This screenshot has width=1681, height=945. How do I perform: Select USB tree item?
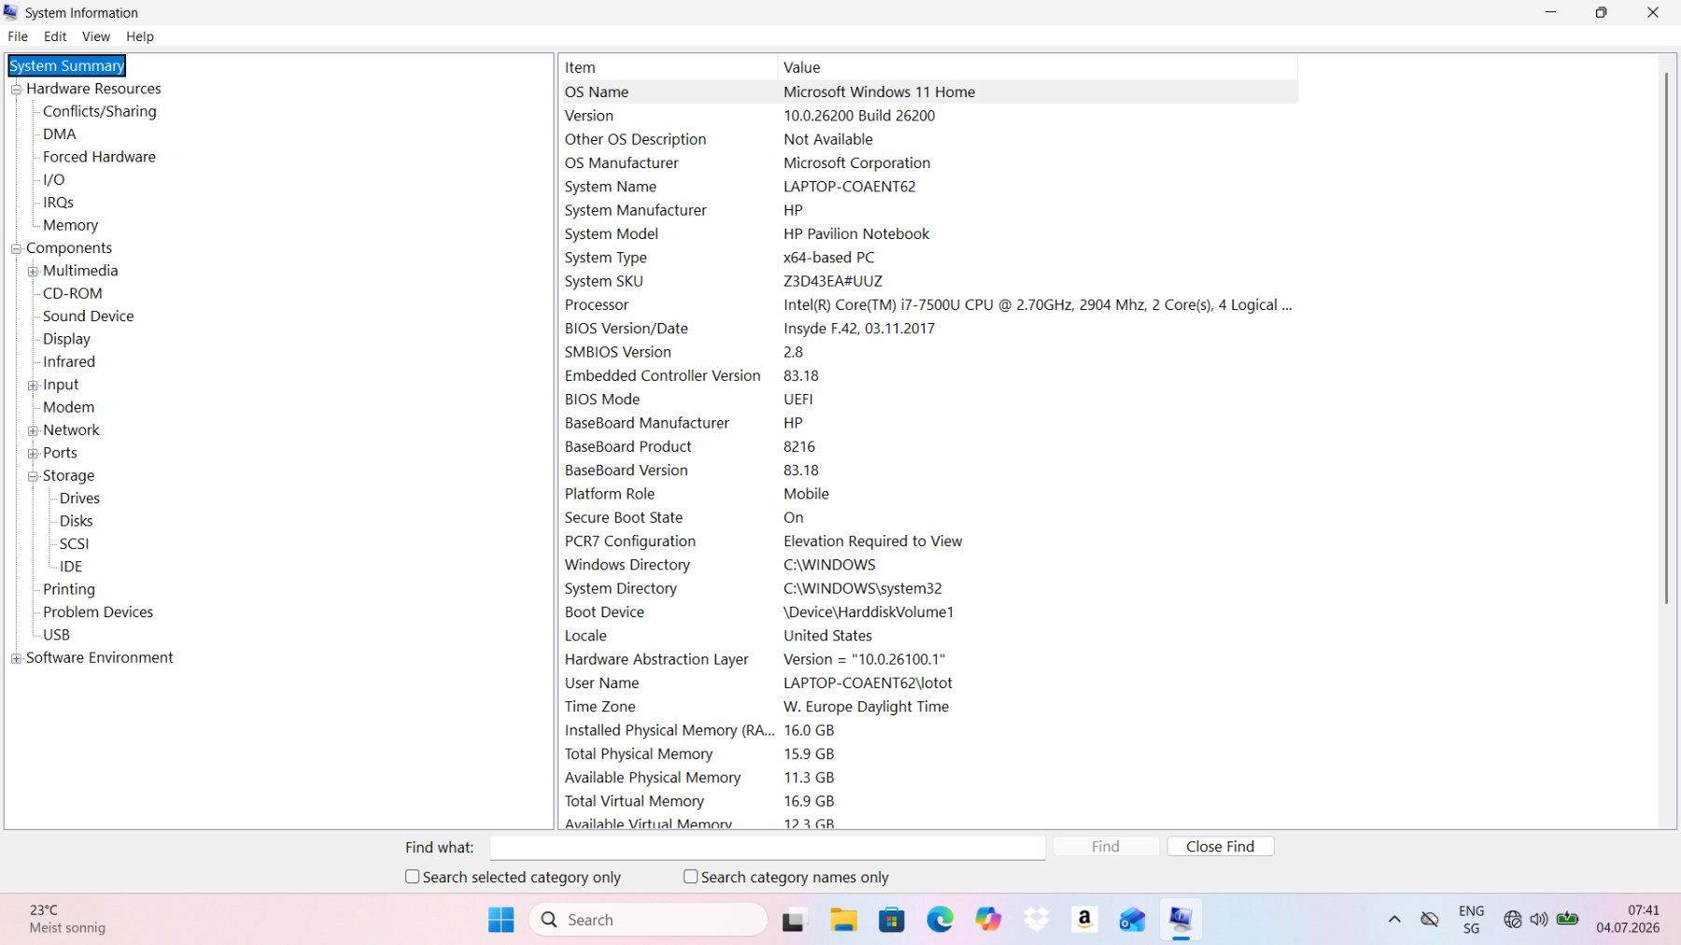click(56, 635)
